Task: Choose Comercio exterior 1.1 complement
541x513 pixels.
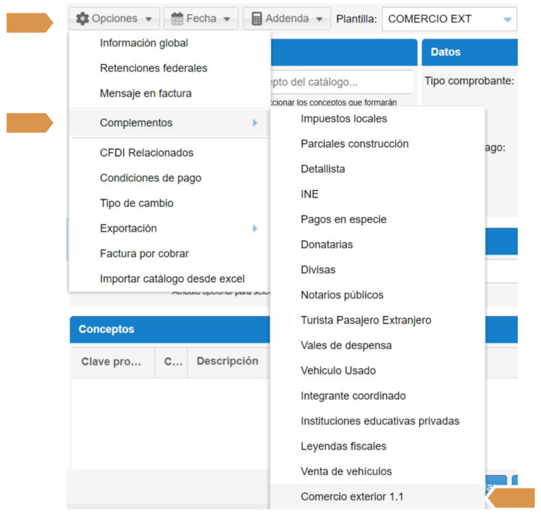Action: point(352,497)
